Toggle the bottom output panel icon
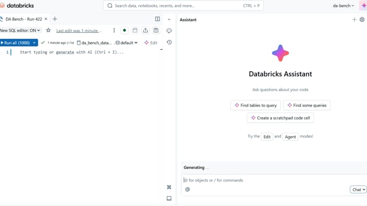 [169, 199]
